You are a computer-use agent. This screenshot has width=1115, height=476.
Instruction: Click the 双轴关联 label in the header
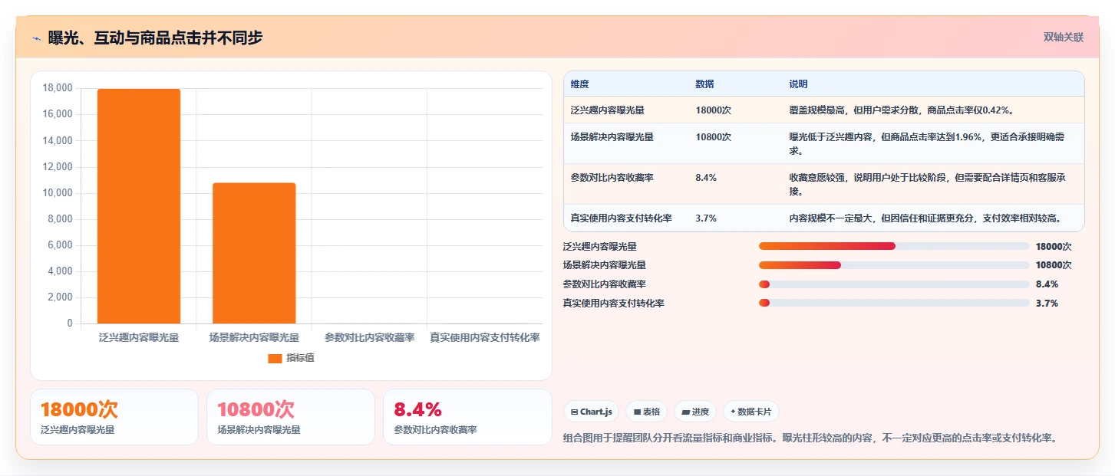tap(1063, 37)
